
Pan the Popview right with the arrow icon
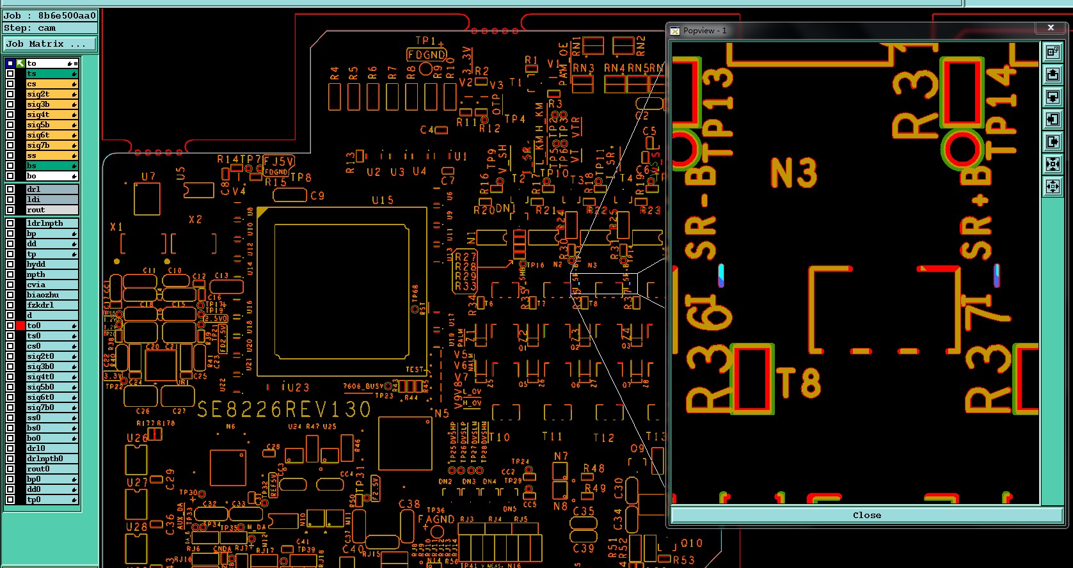[x=1053, y=141]
